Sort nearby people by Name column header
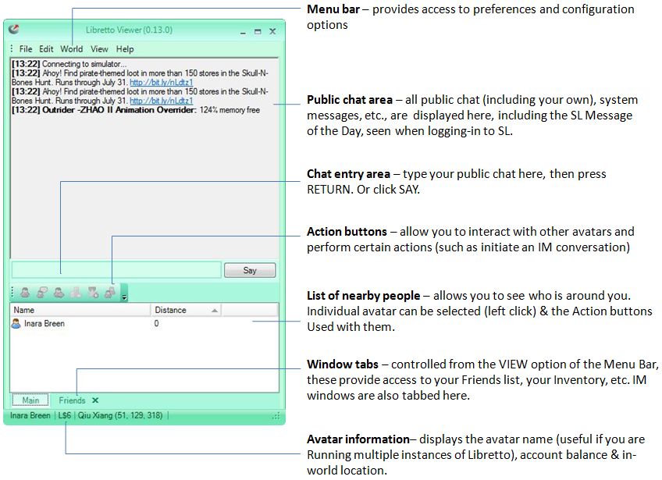The image size is (662, 480). (80, 310)
